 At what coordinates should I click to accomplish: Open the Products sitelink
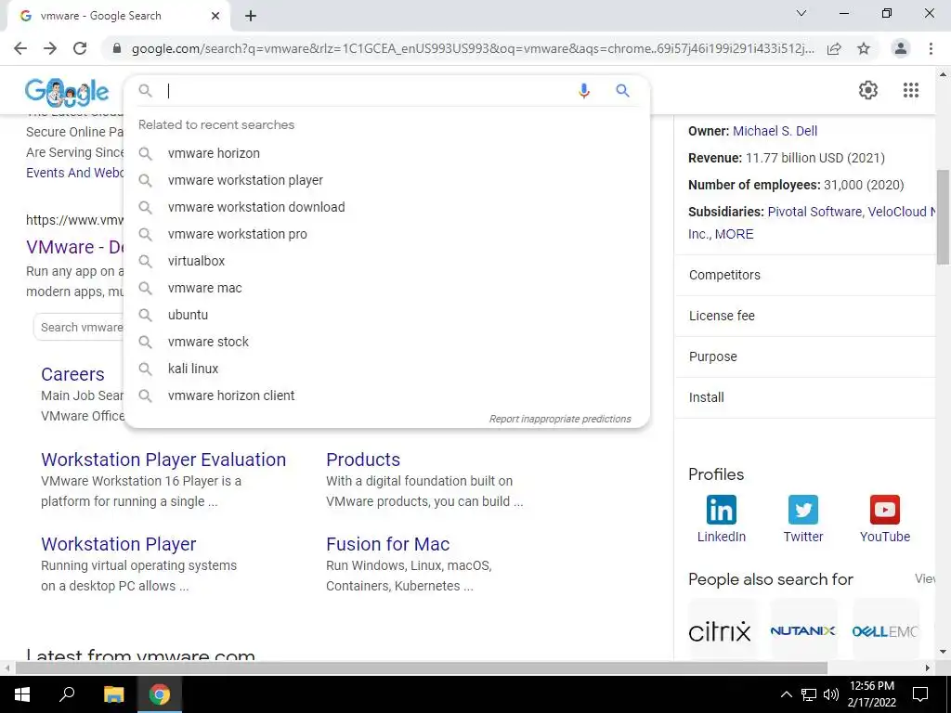coord(363,460)
